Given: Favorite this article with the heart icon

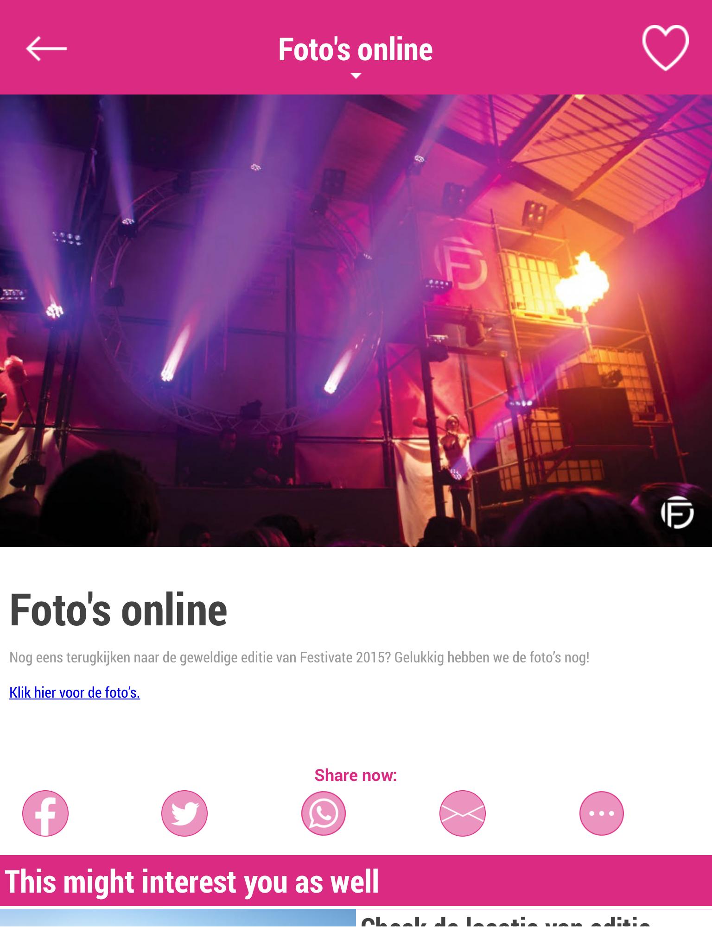Looking at the screenshot, I should (665, 49).
